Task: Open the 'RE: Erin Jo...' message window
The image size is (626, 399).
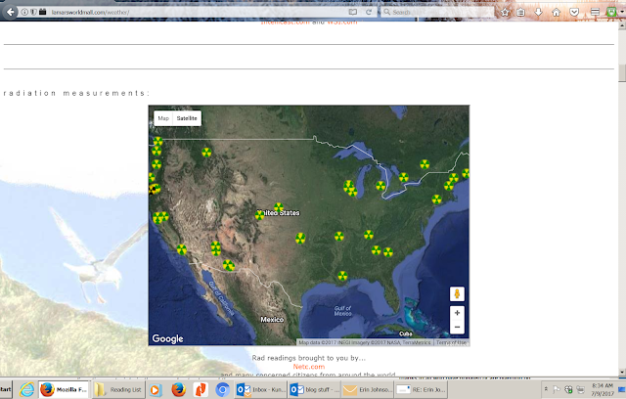Action: pyautogui.click(x=421, y=389)
